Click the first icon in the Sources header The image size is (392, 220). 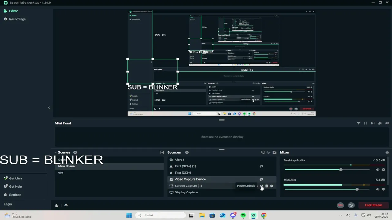tap(262, 152)
